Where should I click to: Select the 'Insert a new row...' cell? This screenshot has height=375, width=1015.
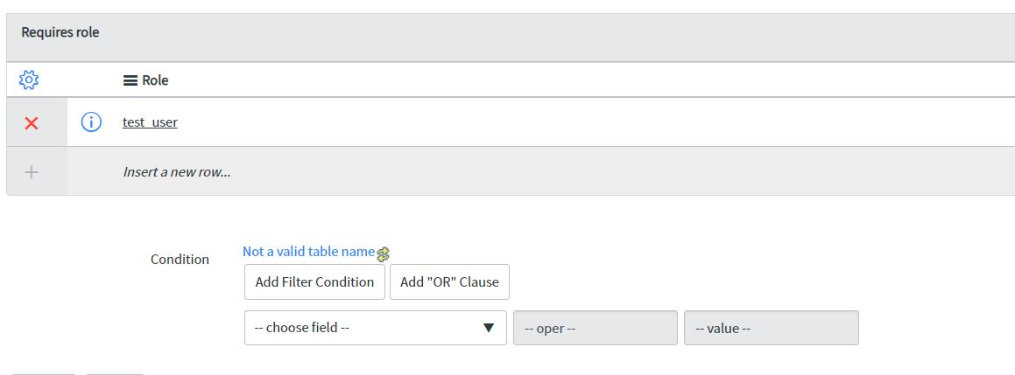click(x=177, y=172)
